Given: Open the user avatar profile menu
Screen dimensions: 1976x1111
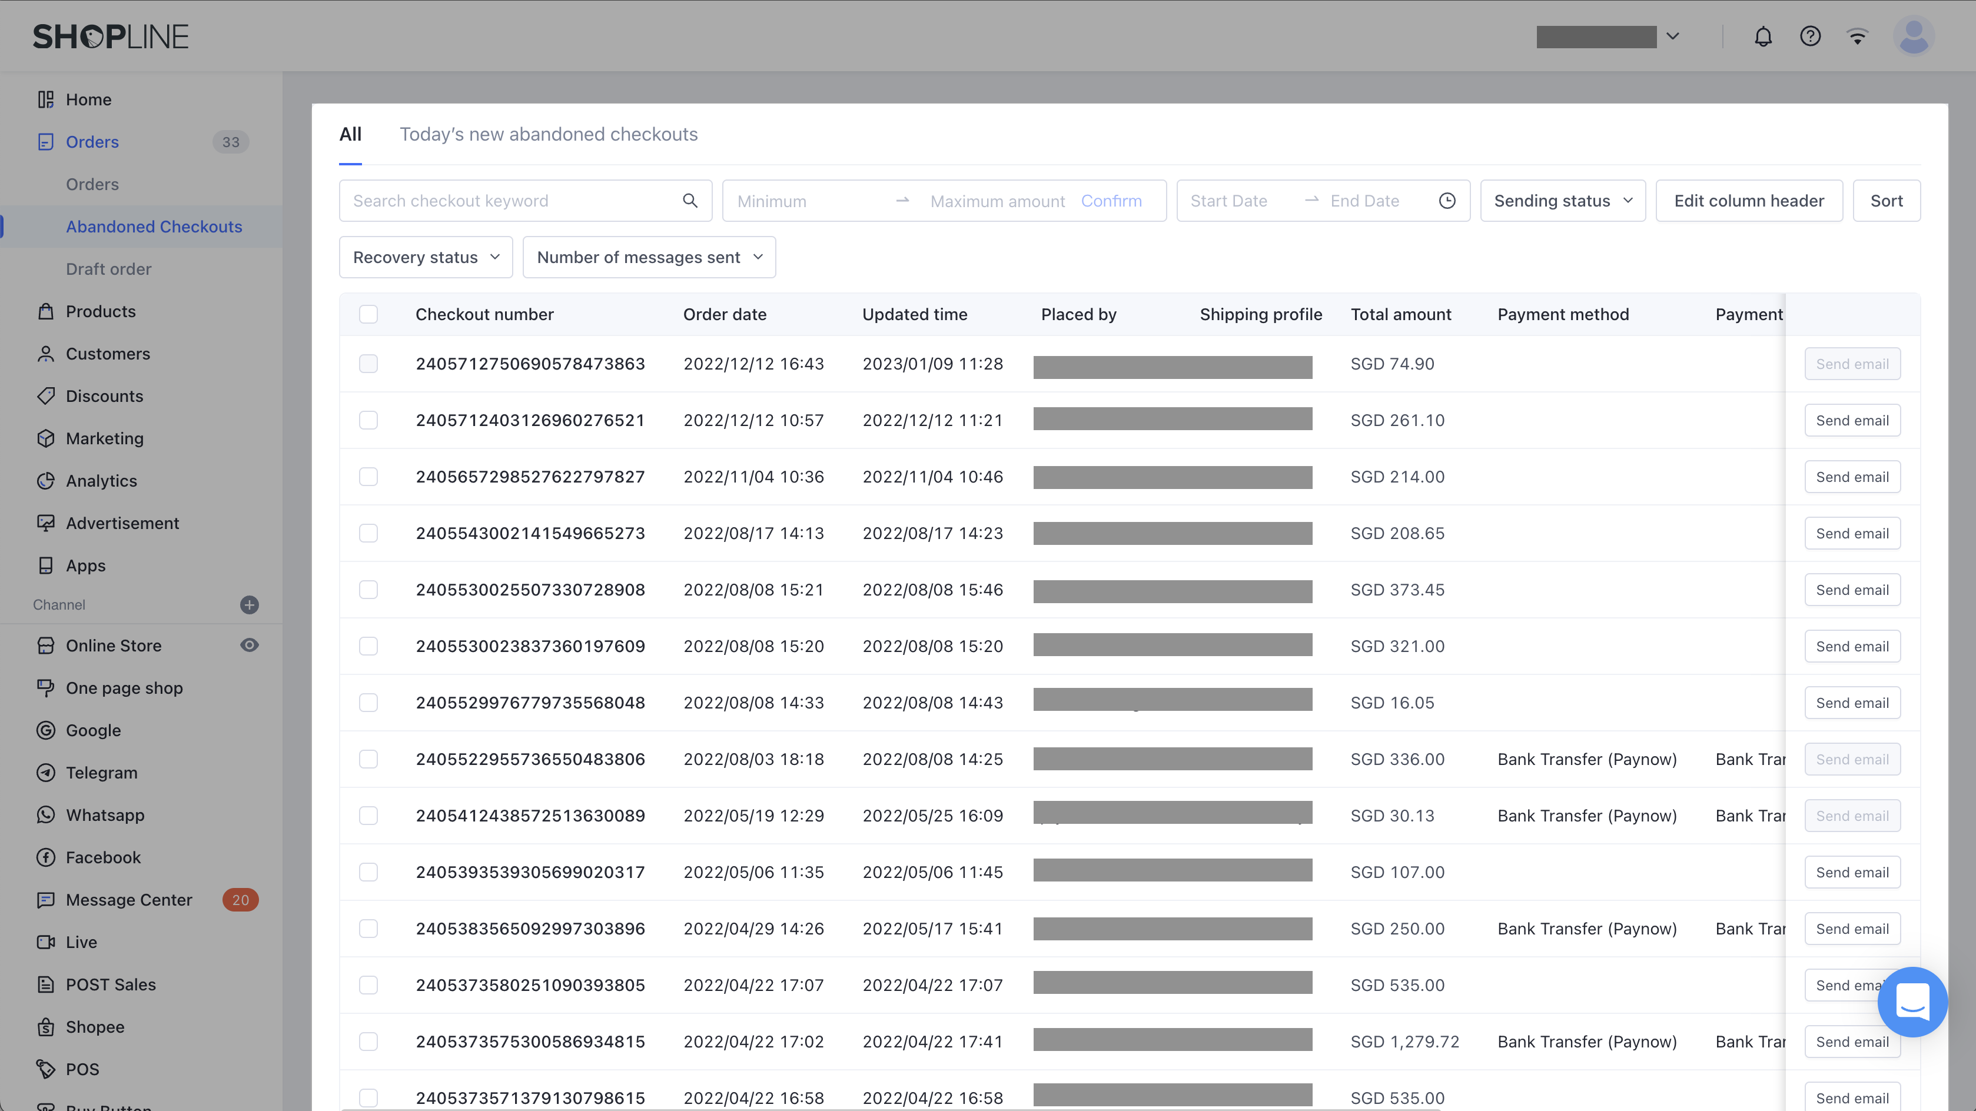Looking at the screenshot, I should coord(1914,36).
